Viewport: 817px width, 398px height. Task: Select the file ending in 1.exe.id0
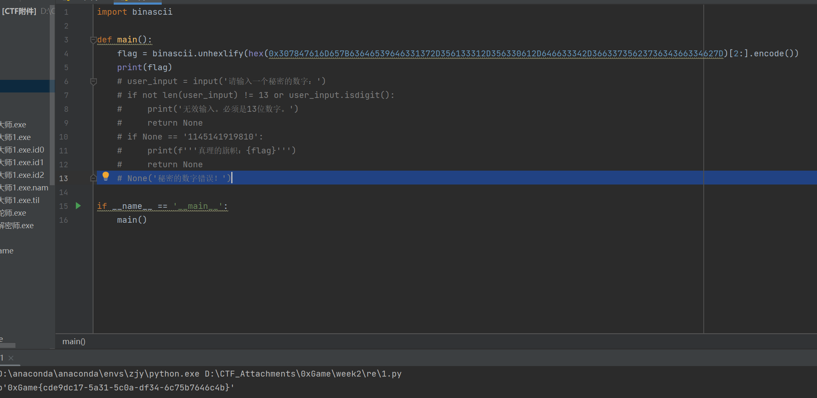[22, 150]
